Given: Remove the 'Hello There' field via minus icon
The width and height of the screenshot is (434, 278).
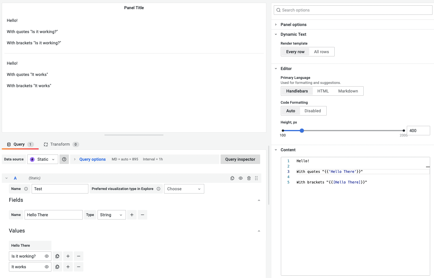Looking at the screenshot, I should [x=142, y=215].
